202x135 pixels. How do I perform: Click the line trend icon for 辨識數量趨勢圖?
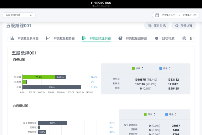pos(48,38)
